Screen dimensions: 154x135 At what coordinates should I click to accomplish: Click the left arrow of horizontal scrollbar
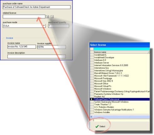click(x=91, y=117)
